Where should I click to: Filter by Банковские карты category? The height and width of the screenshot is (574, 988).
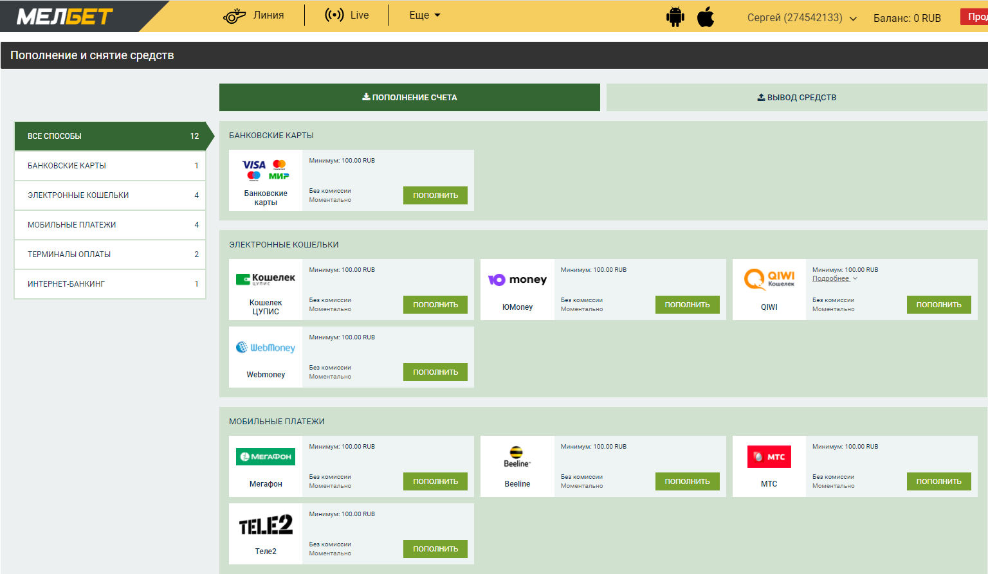click(x=110, y=166)
